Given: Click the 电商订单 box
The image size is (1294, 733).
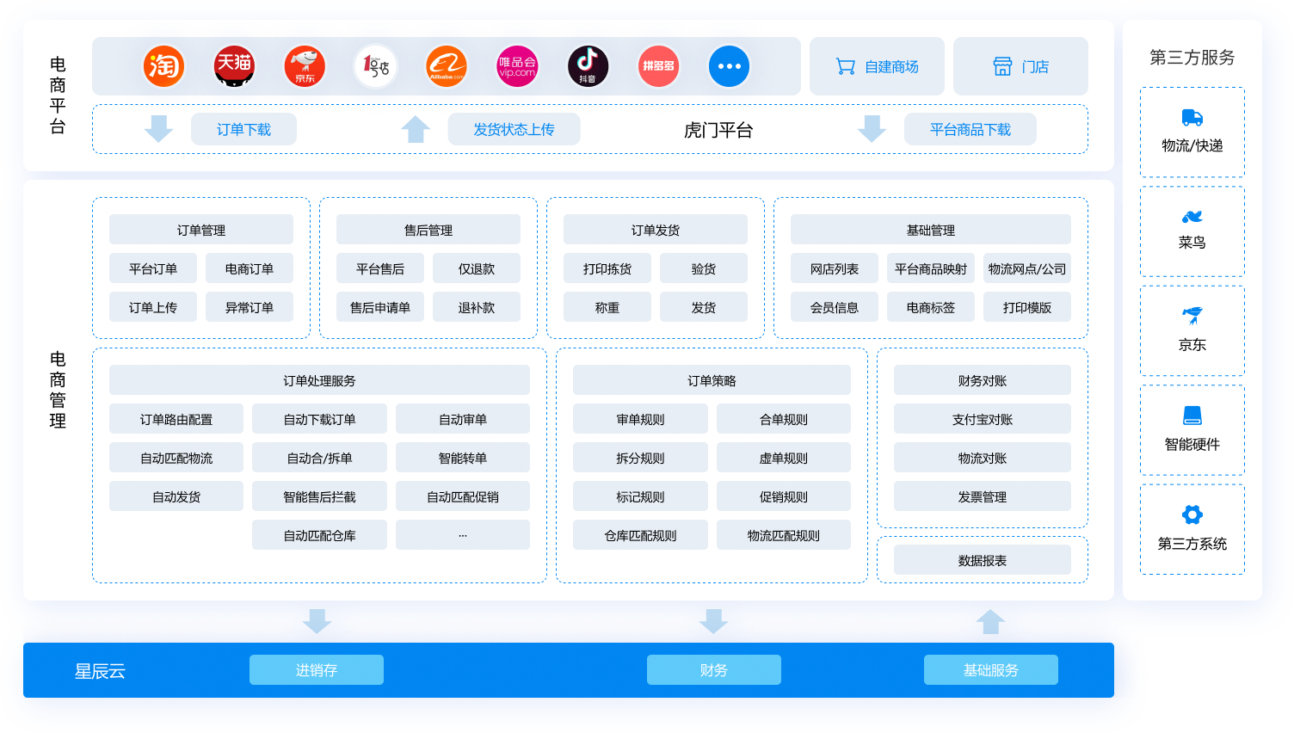Looking at the screenshot, I should click(249, 268).
